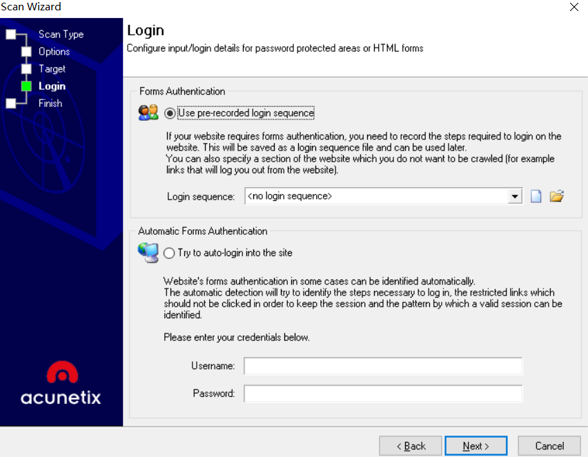Go to the Finish wizard step
588x457 pixels.
(50, 103)
